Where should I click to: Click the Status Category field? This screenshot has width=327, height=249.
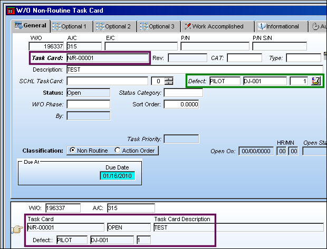pos(183,93)
